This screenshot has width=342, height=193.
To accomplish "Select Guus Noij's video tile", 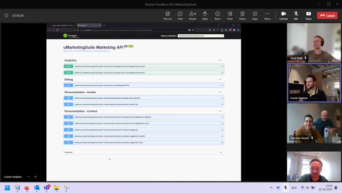I will [x=314, y=43].
